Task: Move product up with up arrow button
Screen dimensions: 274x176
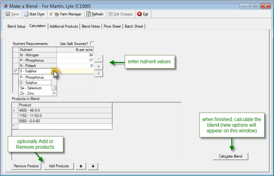Action: (x=81, y=166)
